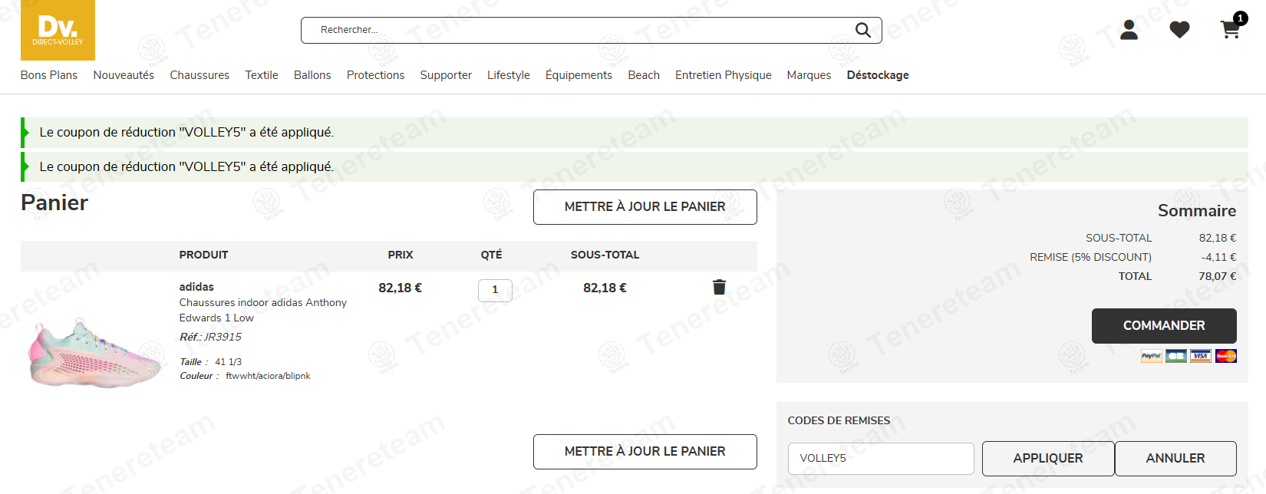Image resolution: width=1266 pixels, height=494 pixels.
Task: Click the adidas brand name
Action: (x=196, y=287)
